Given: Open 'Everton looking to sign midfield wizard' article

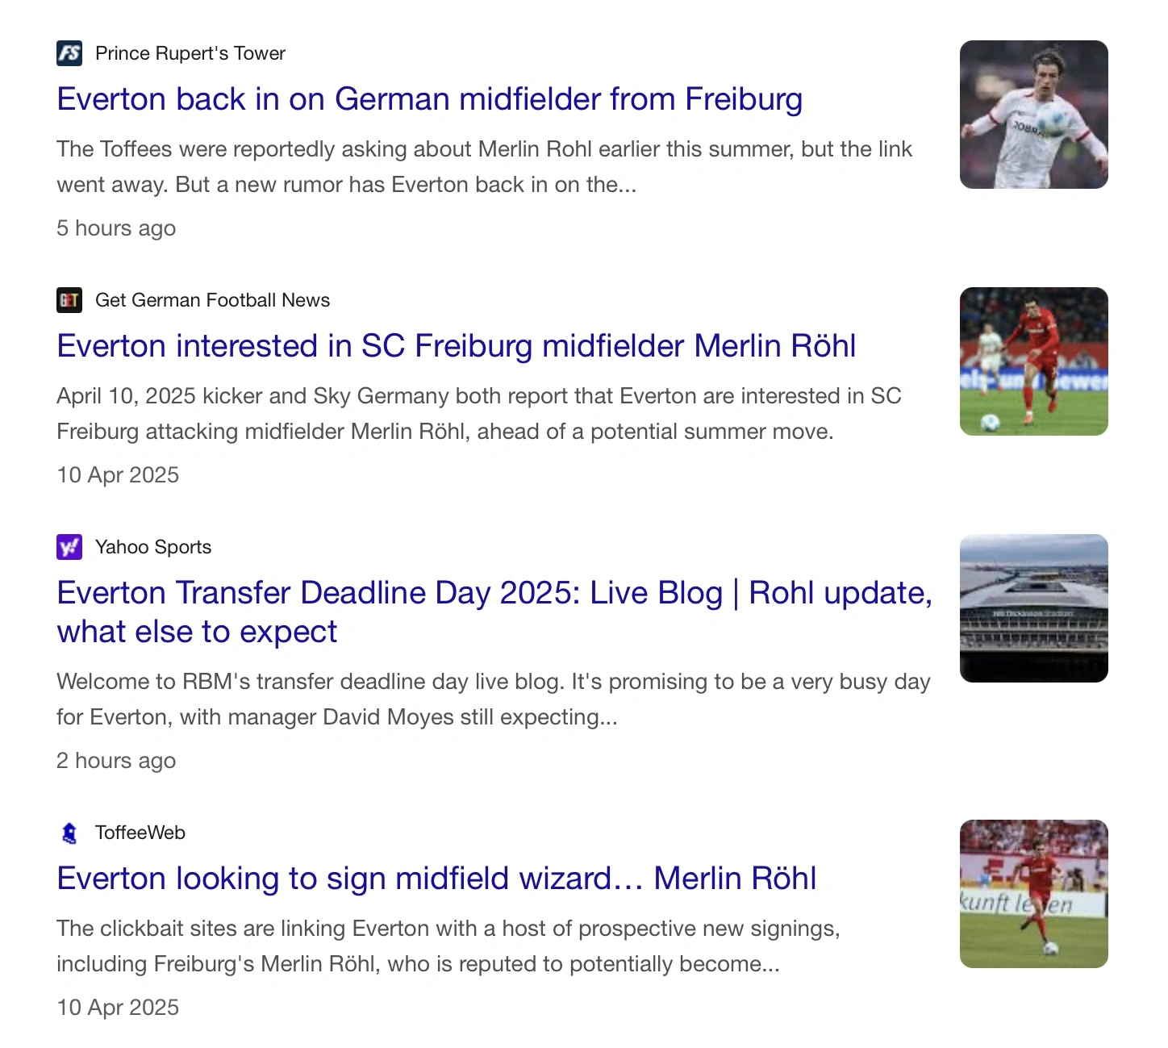Looking at the screenshot, I should click(436, 879).
